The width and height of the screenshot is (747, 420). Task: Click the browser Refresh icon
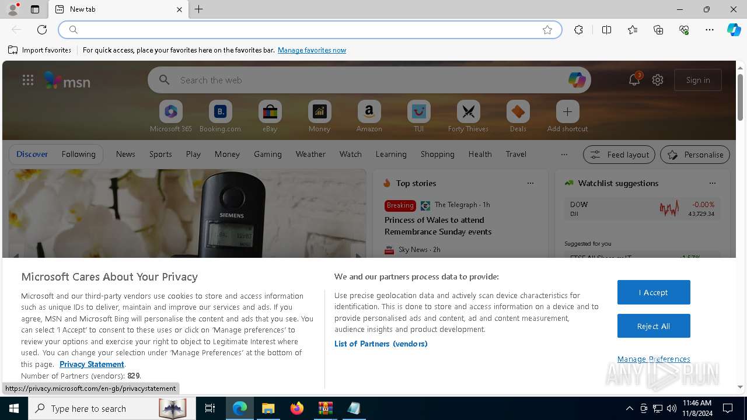pos(42,30)
